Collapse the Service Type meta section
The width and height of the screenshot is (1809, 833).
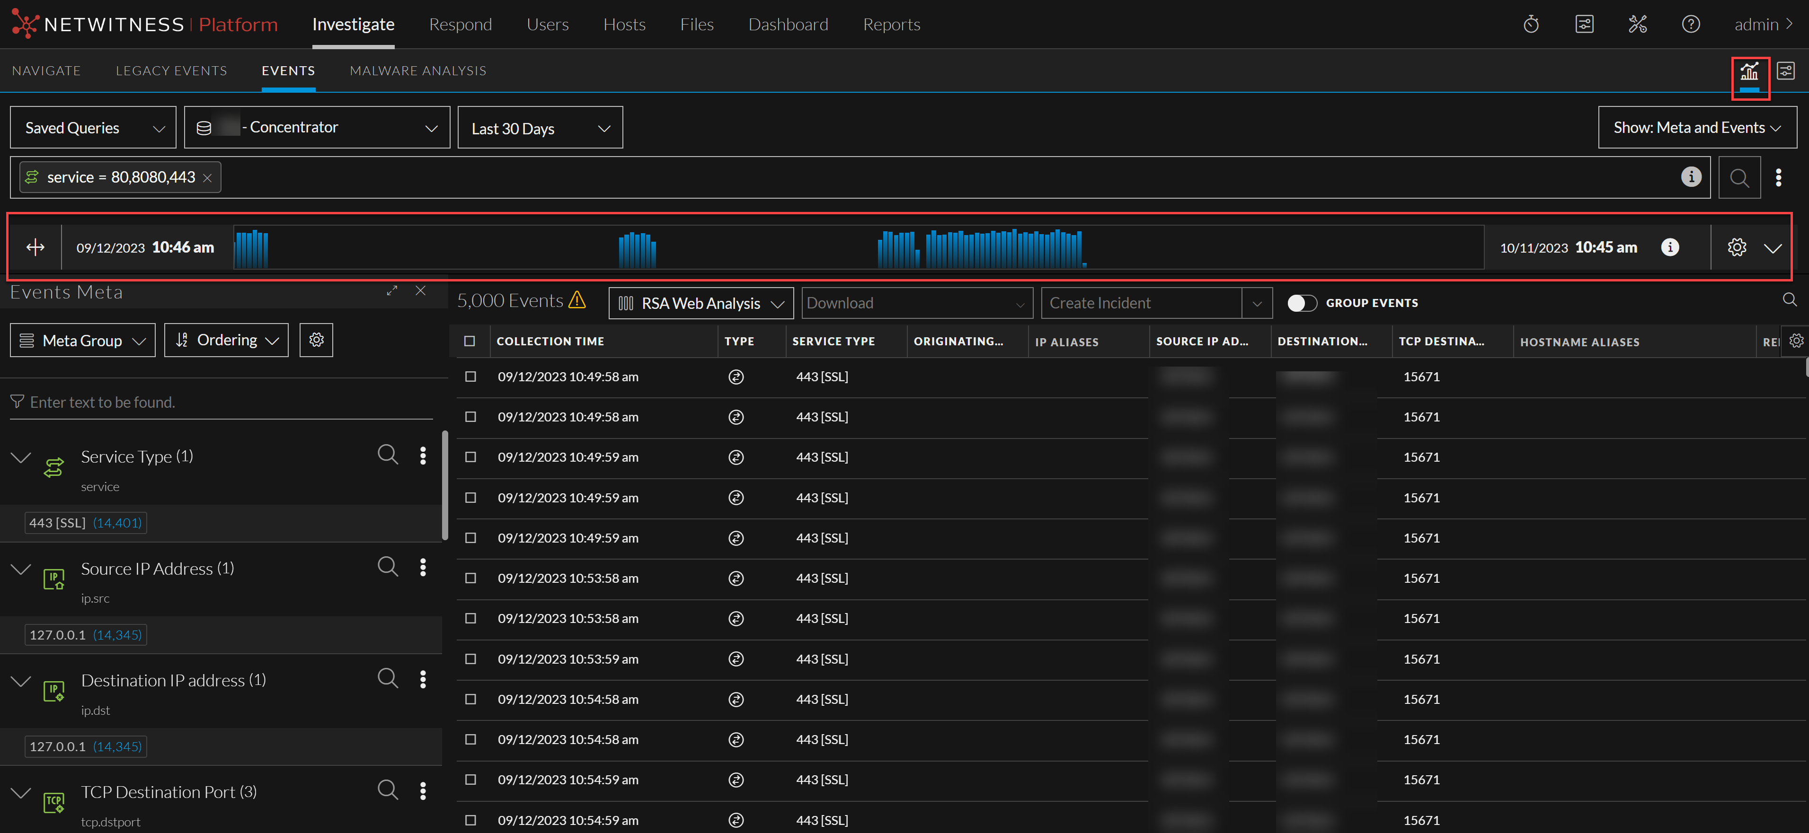(x=21, y=457)
